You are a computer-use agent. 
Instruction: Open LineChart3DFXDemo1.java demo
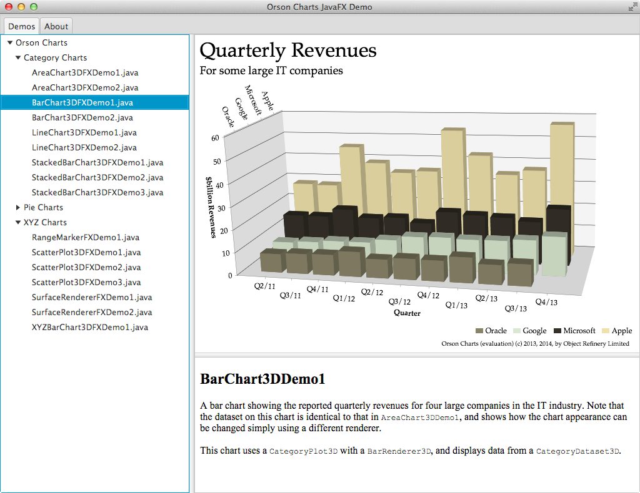(84, 132)
